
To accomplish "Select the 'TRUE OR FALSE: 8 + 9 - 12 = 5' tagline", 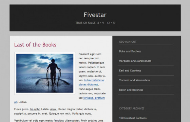I will coord(95,23).
